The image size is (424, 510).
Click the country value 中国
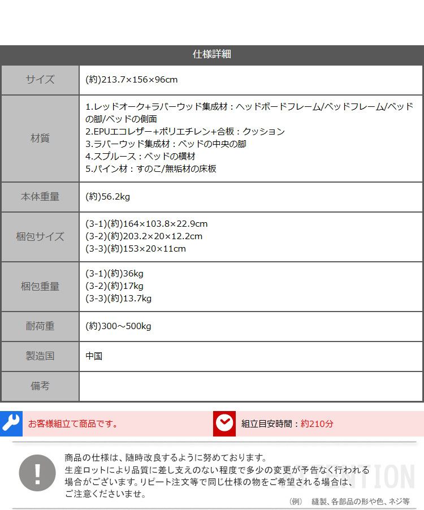[x=94, y=356]
